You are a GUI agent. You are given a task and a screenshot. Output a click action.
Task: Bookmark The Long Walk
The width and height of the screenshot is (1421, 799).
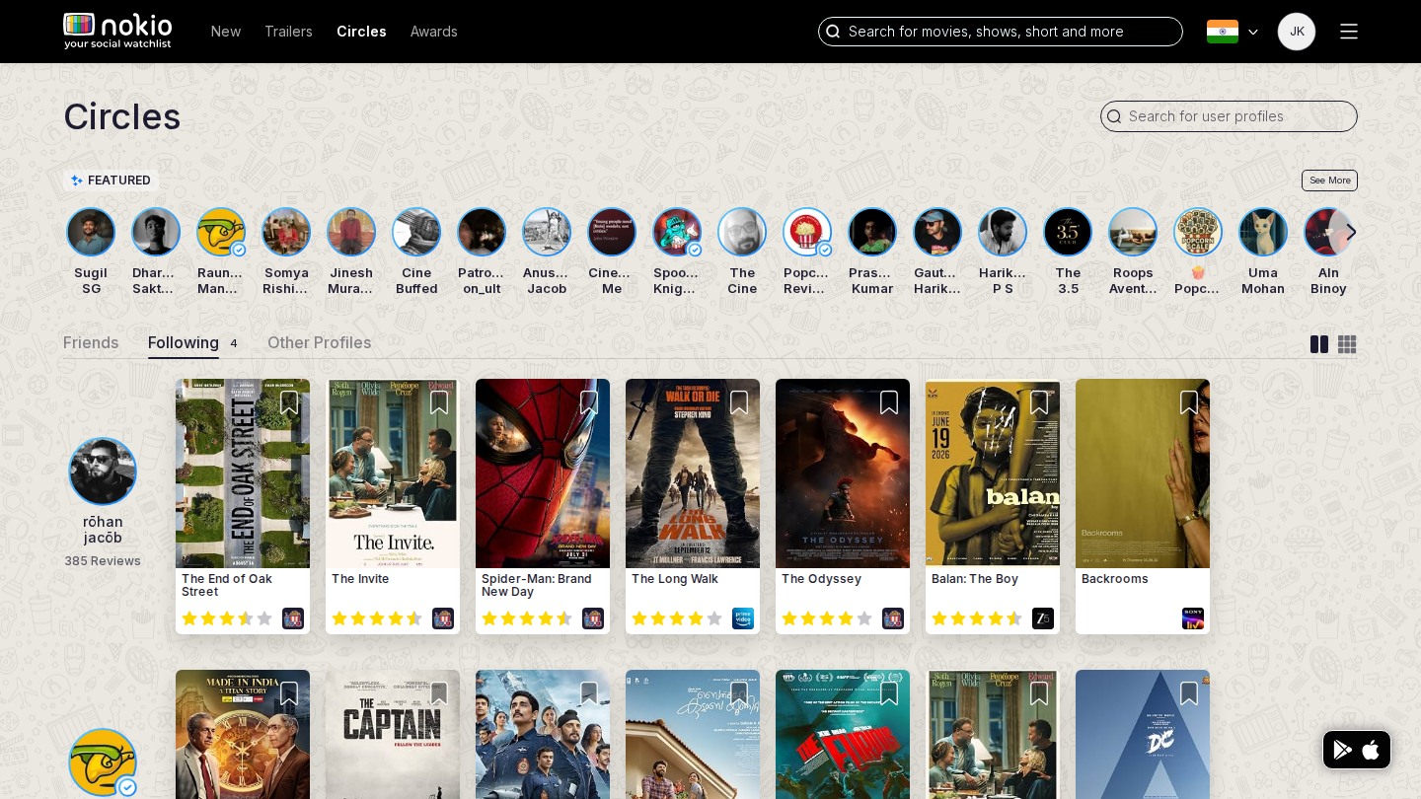(x=739, y=402)
